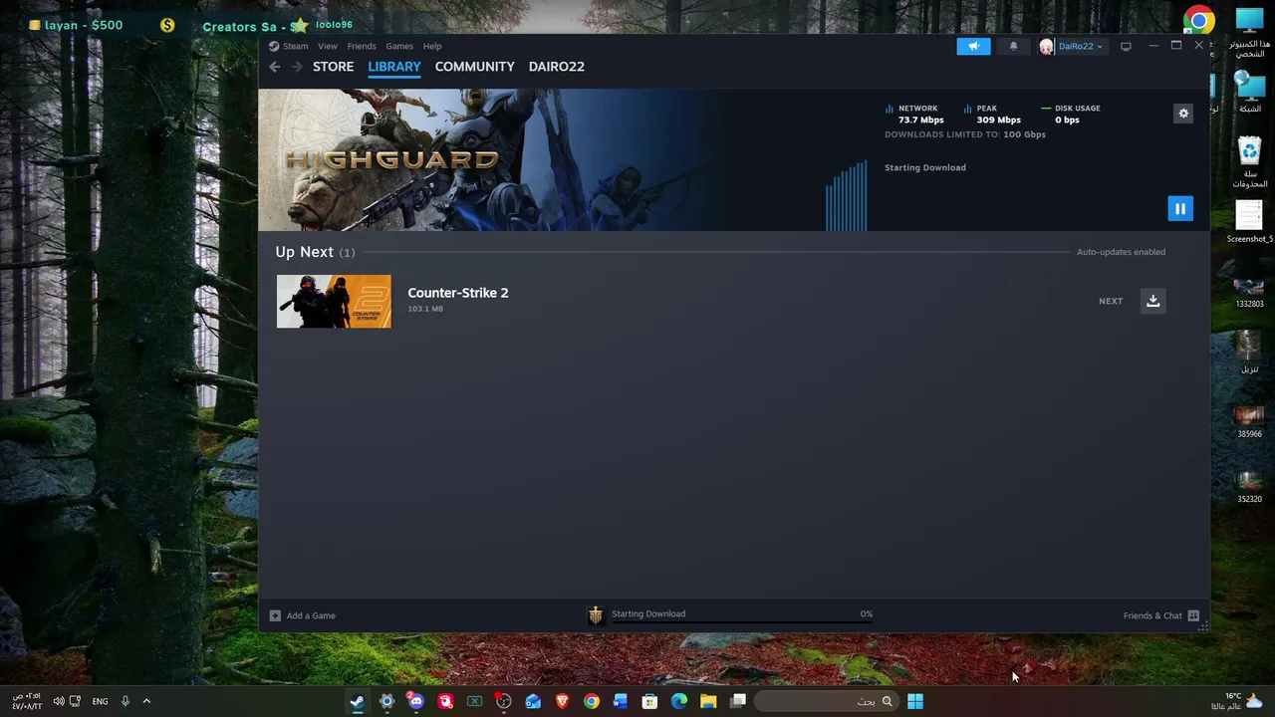Open Mail app from the taskbar

click(x=533, y=701)
